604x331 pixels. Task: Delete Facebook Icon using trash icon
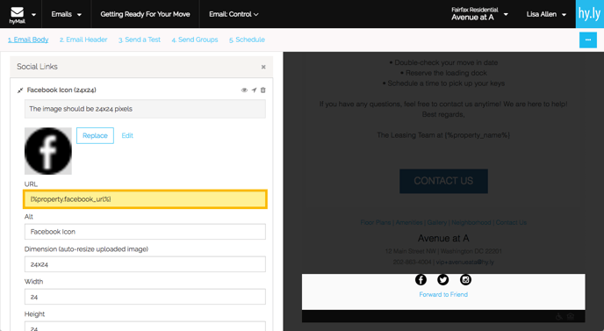263,90
